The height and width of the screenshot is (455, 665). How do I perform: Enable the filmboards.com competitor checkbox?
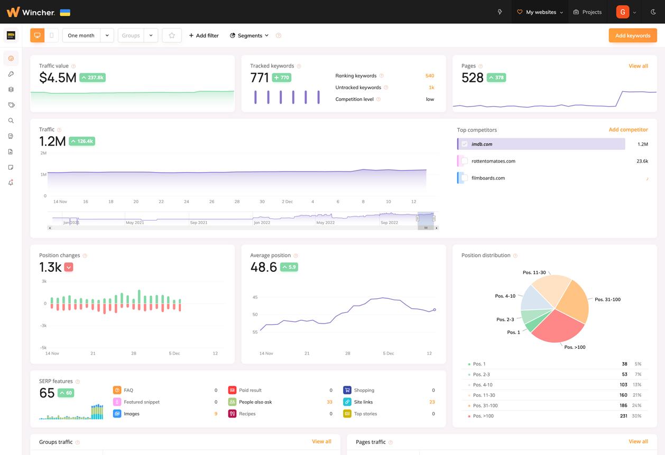coord(464,178)
